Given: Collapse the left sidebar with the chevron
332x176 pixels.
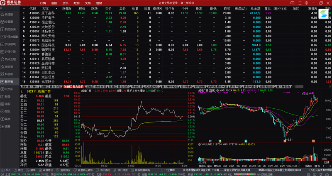Looking at the screenshot, I should coord(1,8).
